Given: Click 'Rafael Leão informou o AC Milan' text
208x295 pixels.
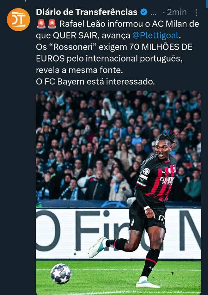Looking at the screenshot, I should tap(129, 24).
